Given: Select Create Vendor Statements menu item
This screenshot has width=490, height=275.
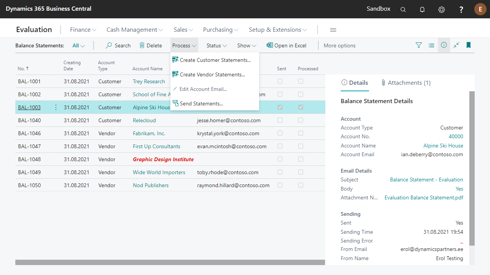Looking at the screenshot, I should pos(215,74).
